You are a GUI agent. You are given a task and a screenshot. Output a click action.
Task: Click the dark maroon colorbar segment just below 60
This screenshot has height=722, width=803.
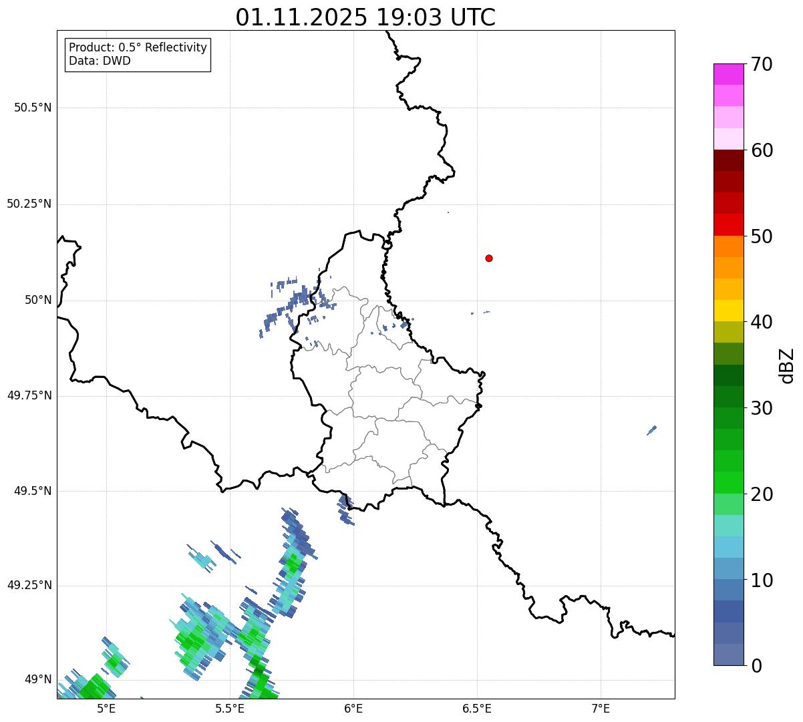coord(728,160)
